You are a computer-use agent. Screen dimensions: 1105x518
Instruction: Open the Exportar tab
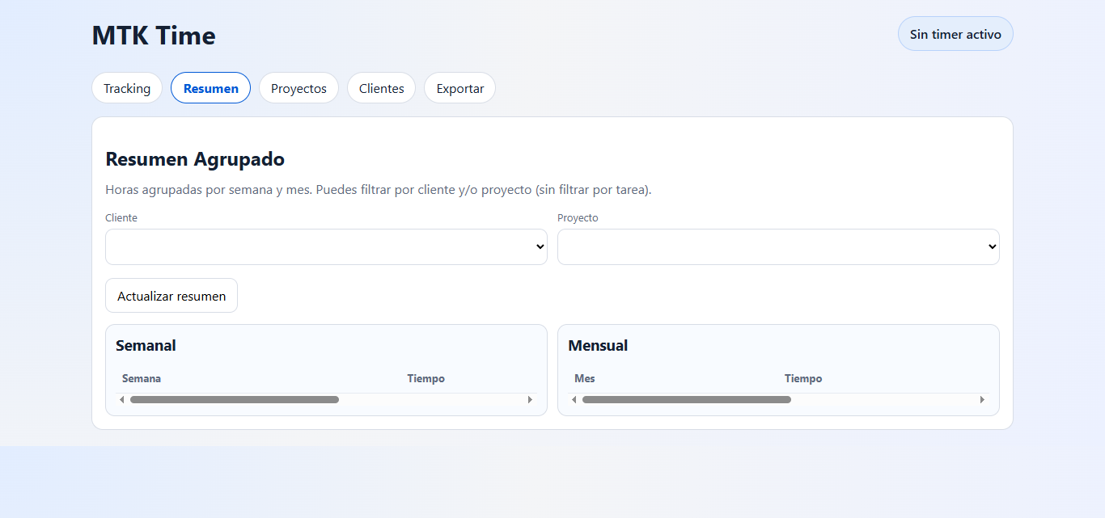[459, 88]
